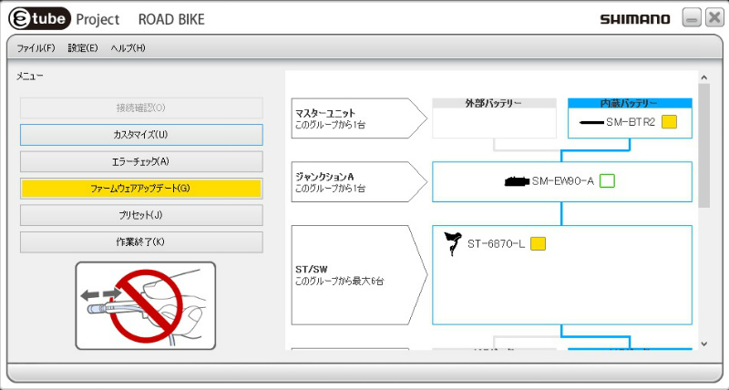Toggle the yellow box beside ST-6870-L
The height and width of the screenshot is (390, 729).
point(538,243)
